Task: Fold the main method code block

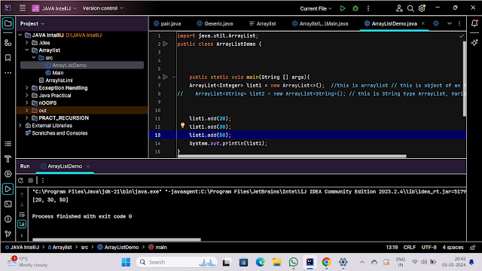Action: pyautogui.click(x=174, y=77)
